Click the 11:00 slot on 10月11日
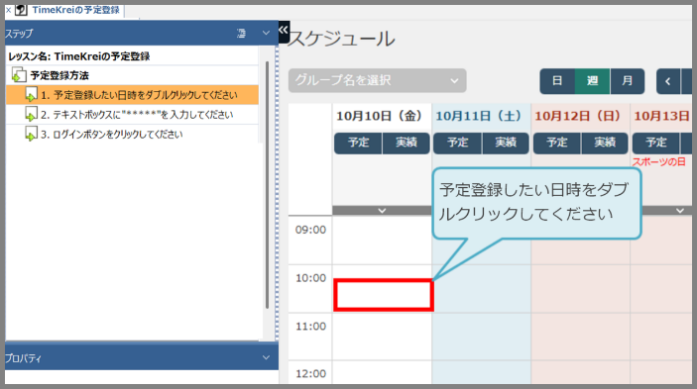This screenshot has width=697, height=389. pyautogui.click(x=482, y=337)
